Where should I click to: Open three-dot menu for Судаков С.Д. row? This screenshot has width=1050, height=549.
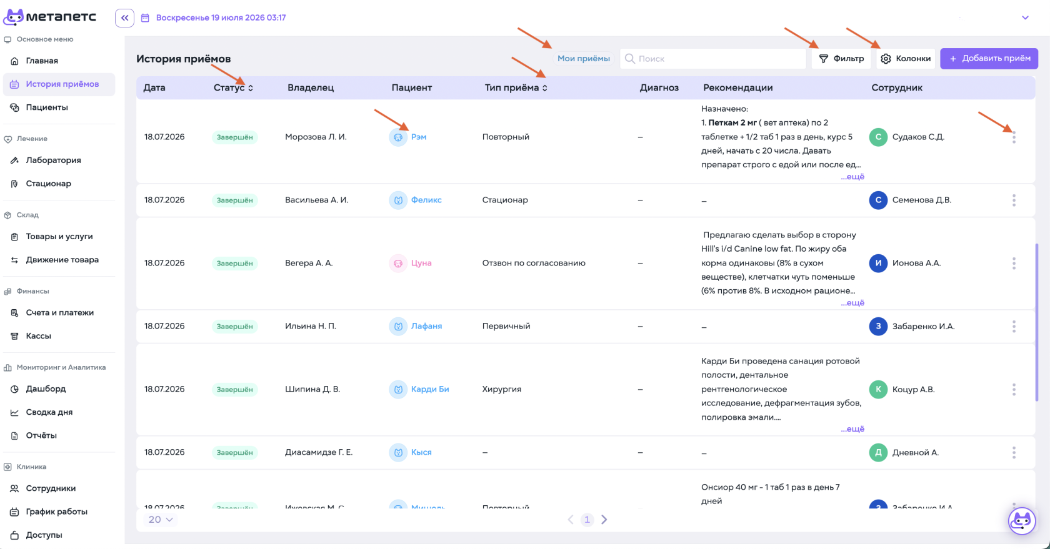(x=1014, y=137)
